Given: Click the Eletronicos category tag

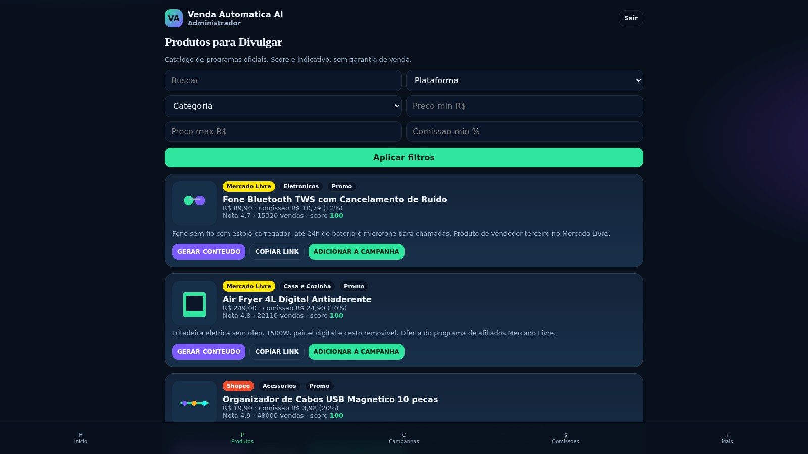Looking at the screenshot, I should (x=301, y=186).
